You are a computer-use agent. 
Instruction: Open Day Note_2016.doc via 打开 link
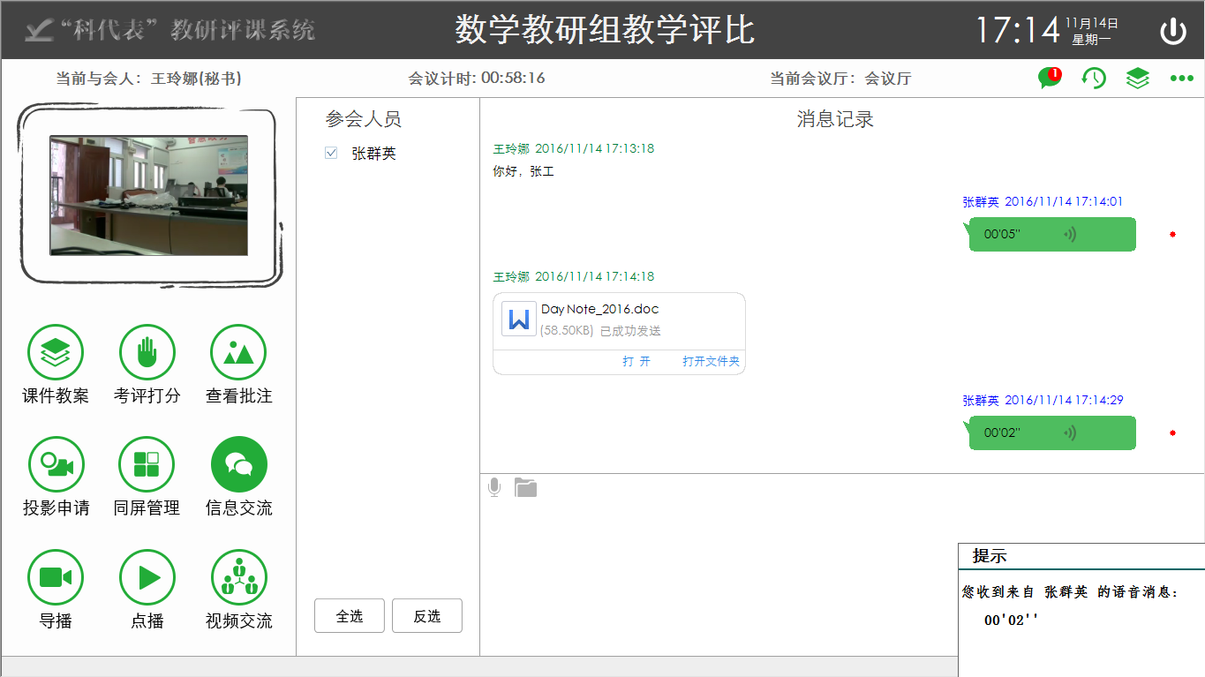636,361
